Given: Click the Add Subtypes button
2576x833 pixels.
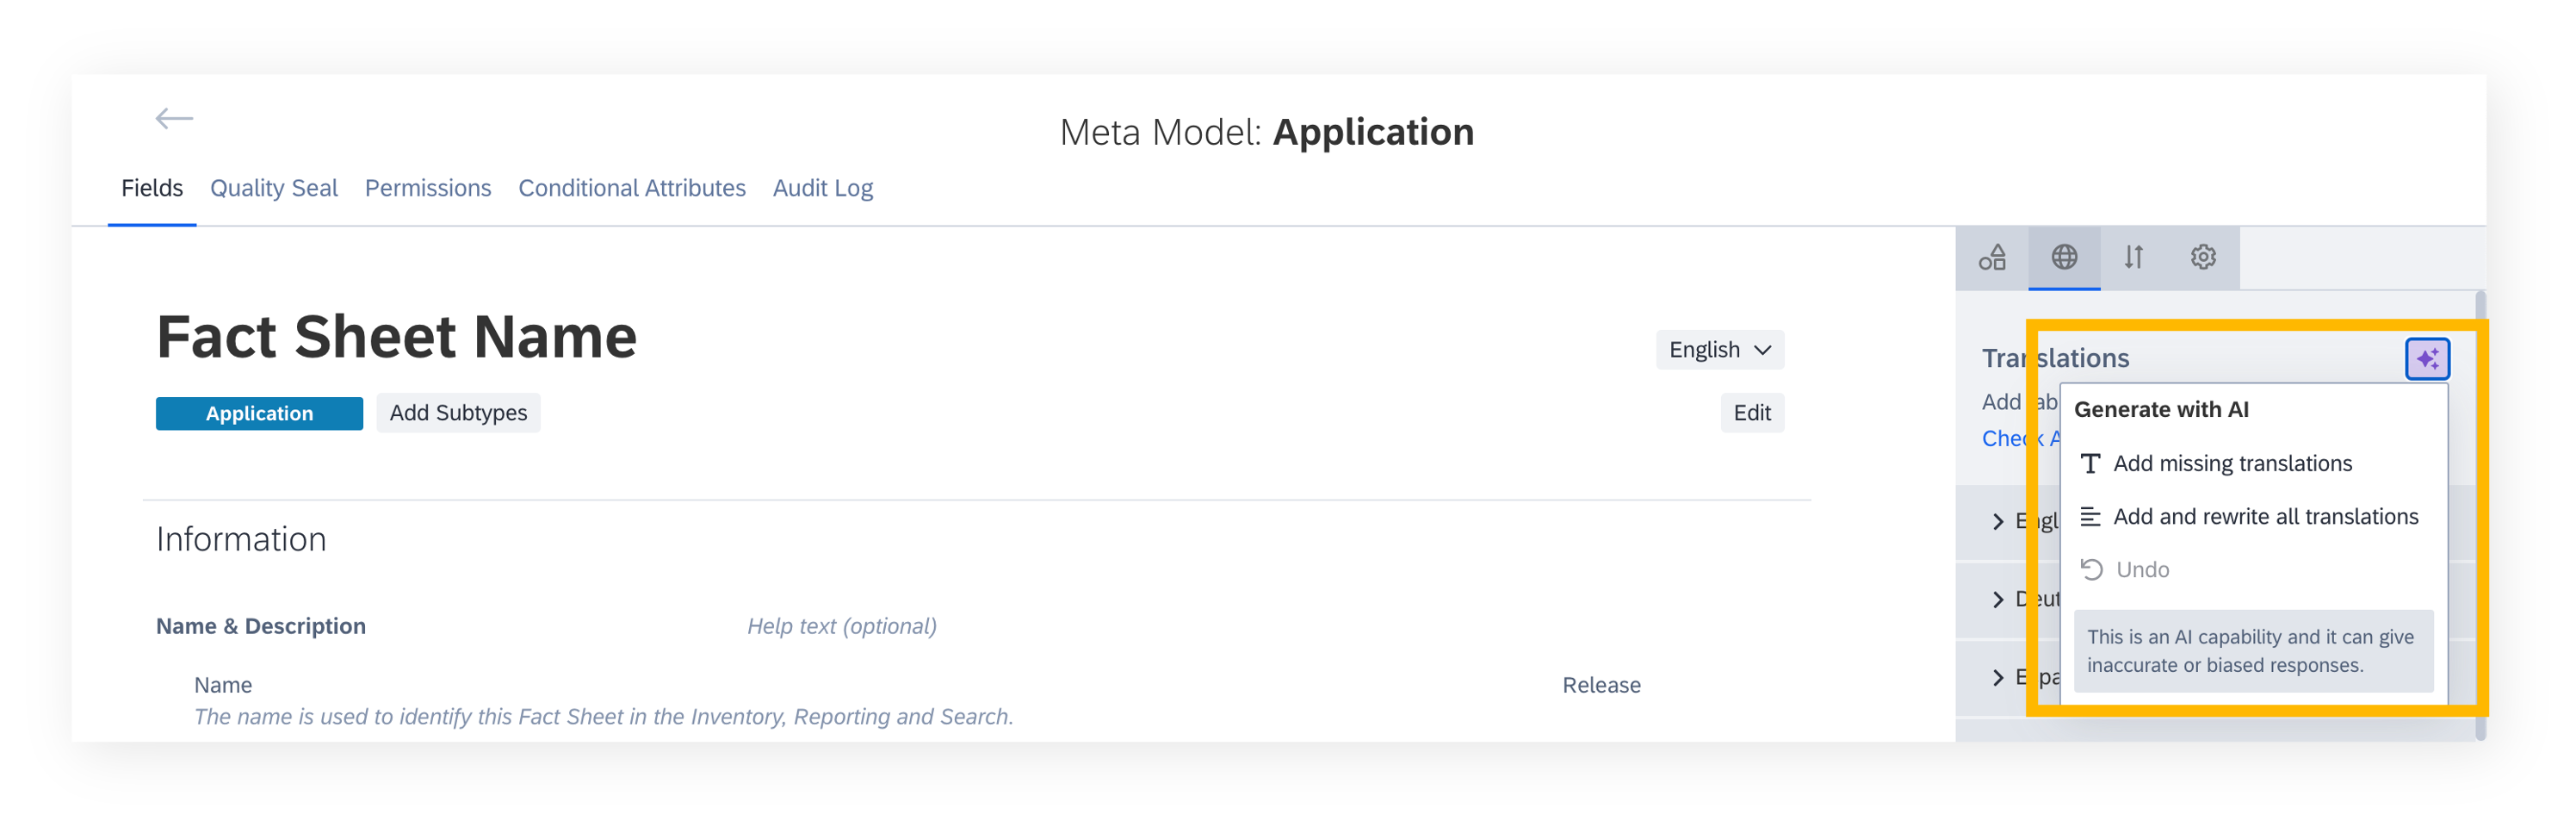Looking at the screenshot, I should [458, 413].
